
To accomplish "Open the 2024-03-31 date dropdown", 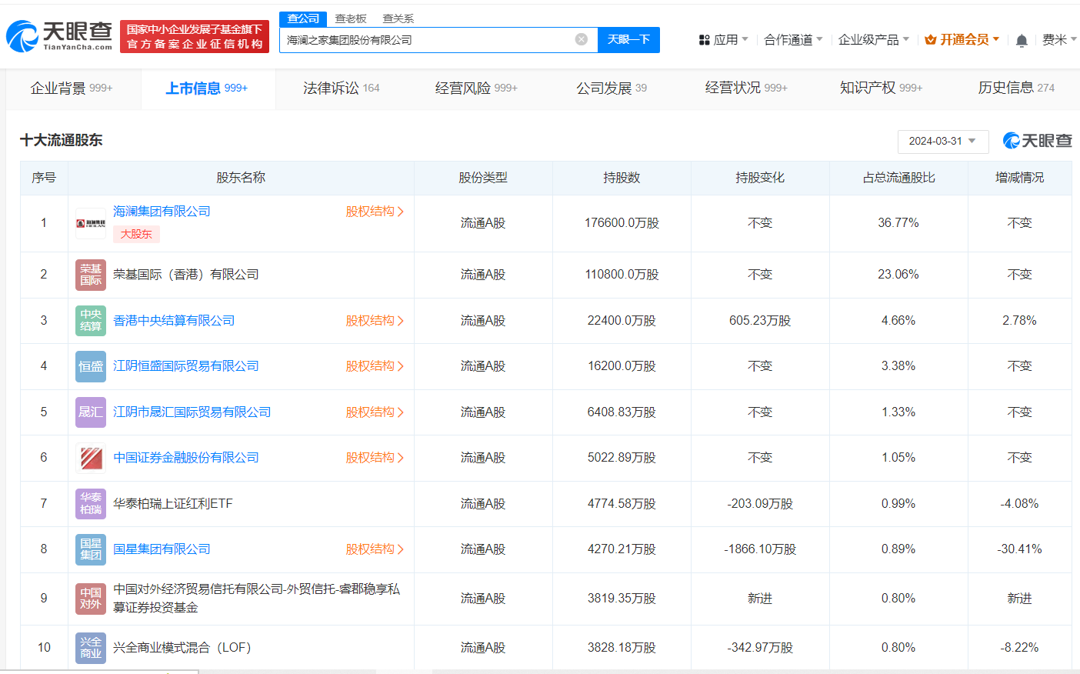I will pyautogui.click(x=943, y=142).
